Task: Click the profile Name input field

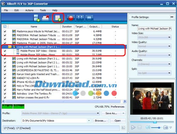Action: (154, 29)
